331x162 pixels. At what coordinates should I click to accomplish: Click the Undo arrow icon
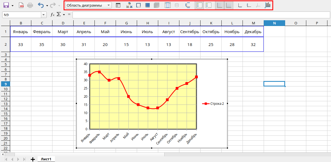pyautogui.click(x=40, y=5)
